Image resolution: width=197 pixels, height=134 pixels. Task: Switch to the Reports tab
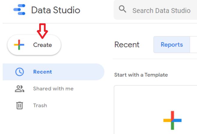click(172, 45)
